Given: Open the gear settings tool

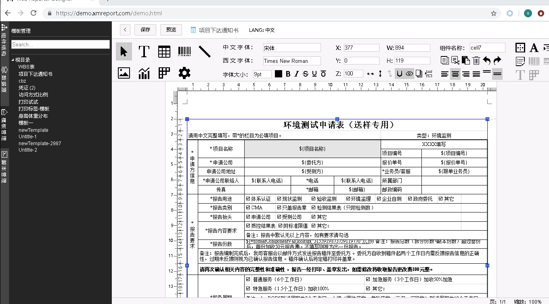Looking at the screenshot, I should point(184,73).
